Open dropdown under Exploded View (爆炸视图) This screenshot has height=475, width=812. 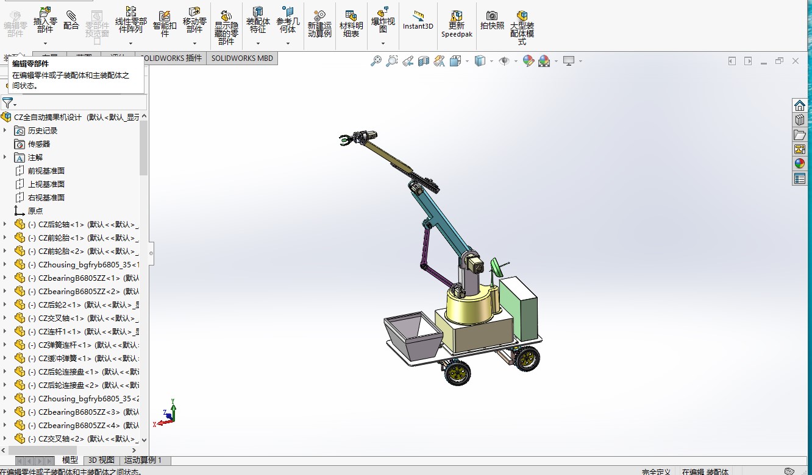pos(383,43)
